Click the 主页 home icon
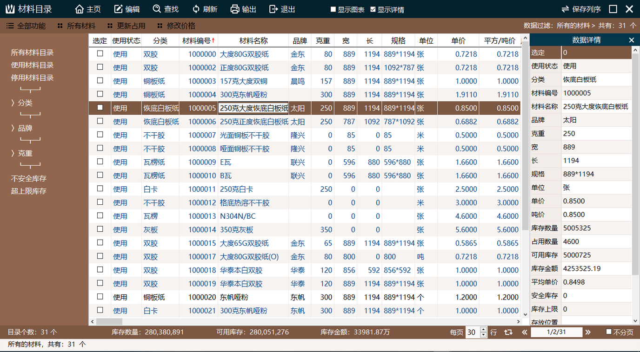This screenshot has height=352, width=640. coord(80,9)
